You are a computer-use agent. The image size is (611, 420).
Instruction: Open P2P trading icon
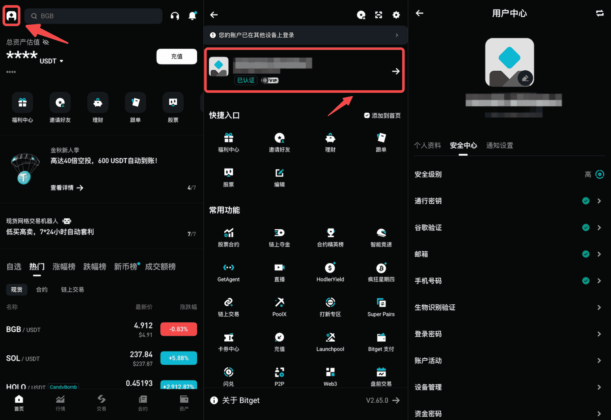(279, 372)
